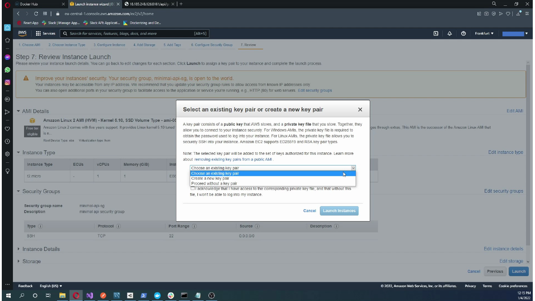The height and width of the screenshot is (301, 535).
Task: Click the Opera ad blocker shield icon
Action: point(494,13)
